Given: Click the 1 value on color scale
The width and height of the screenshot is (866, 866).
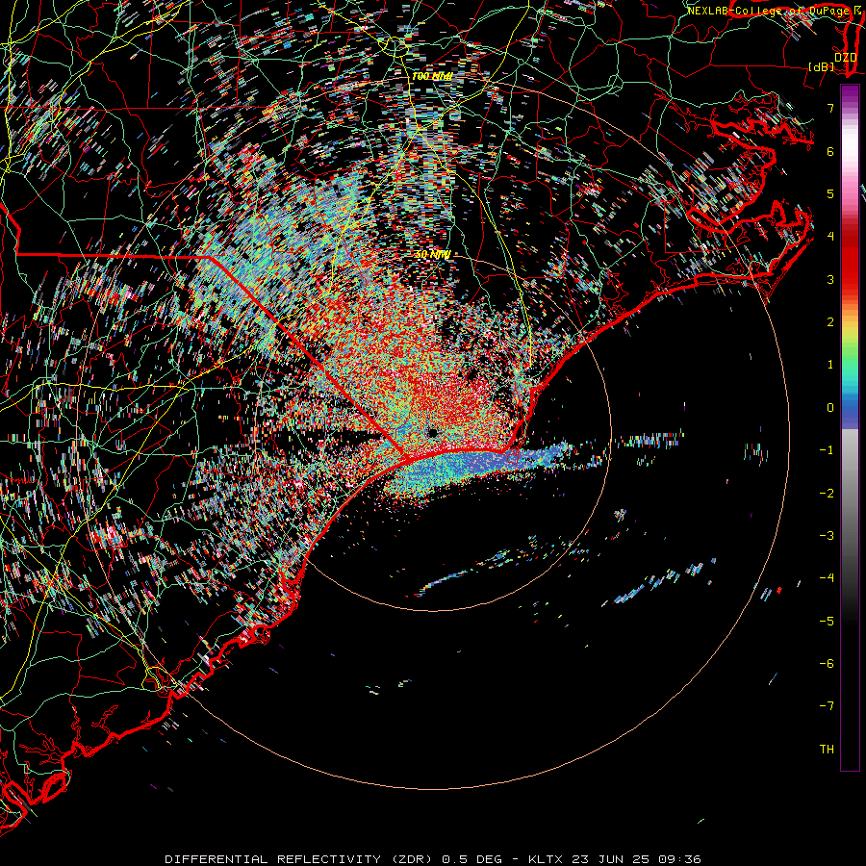Looking at the screenshot, I should (x=830, y=365).
